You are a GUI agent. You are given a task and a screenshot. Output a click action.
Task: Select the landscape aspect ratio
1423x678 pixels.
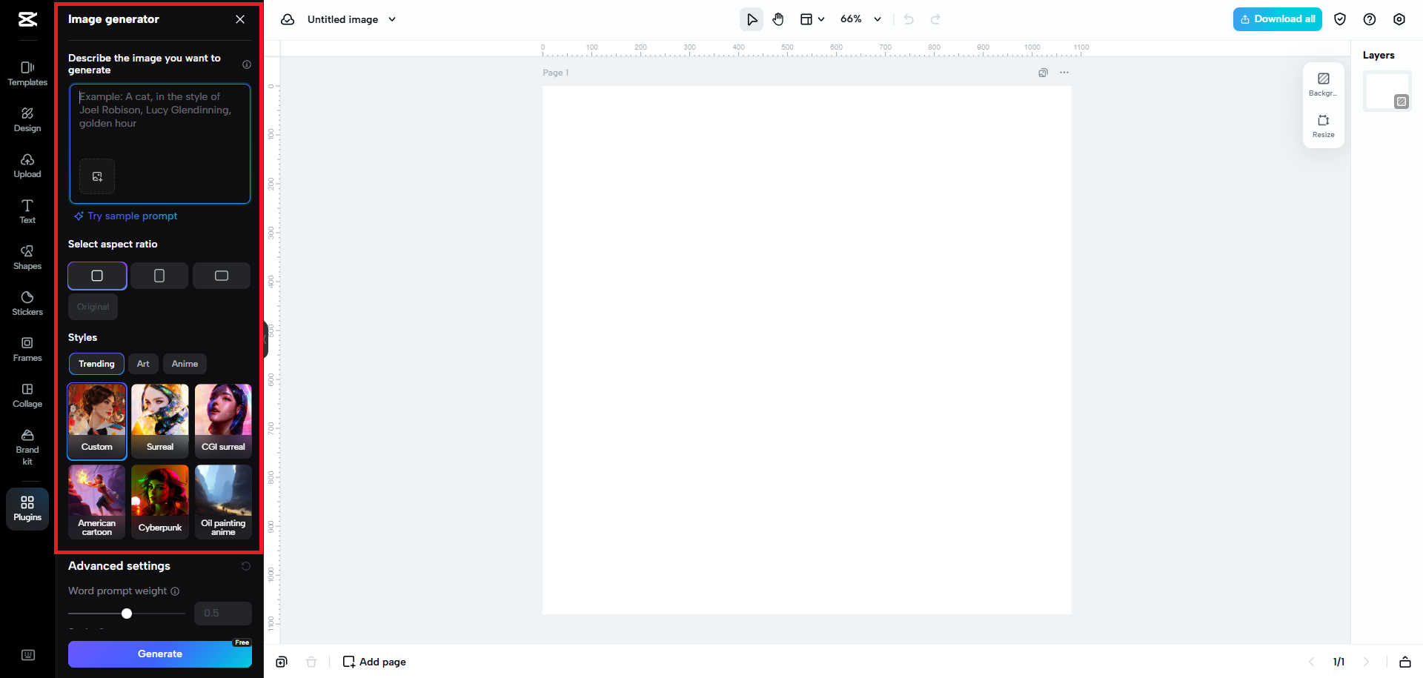pos(221,275)
